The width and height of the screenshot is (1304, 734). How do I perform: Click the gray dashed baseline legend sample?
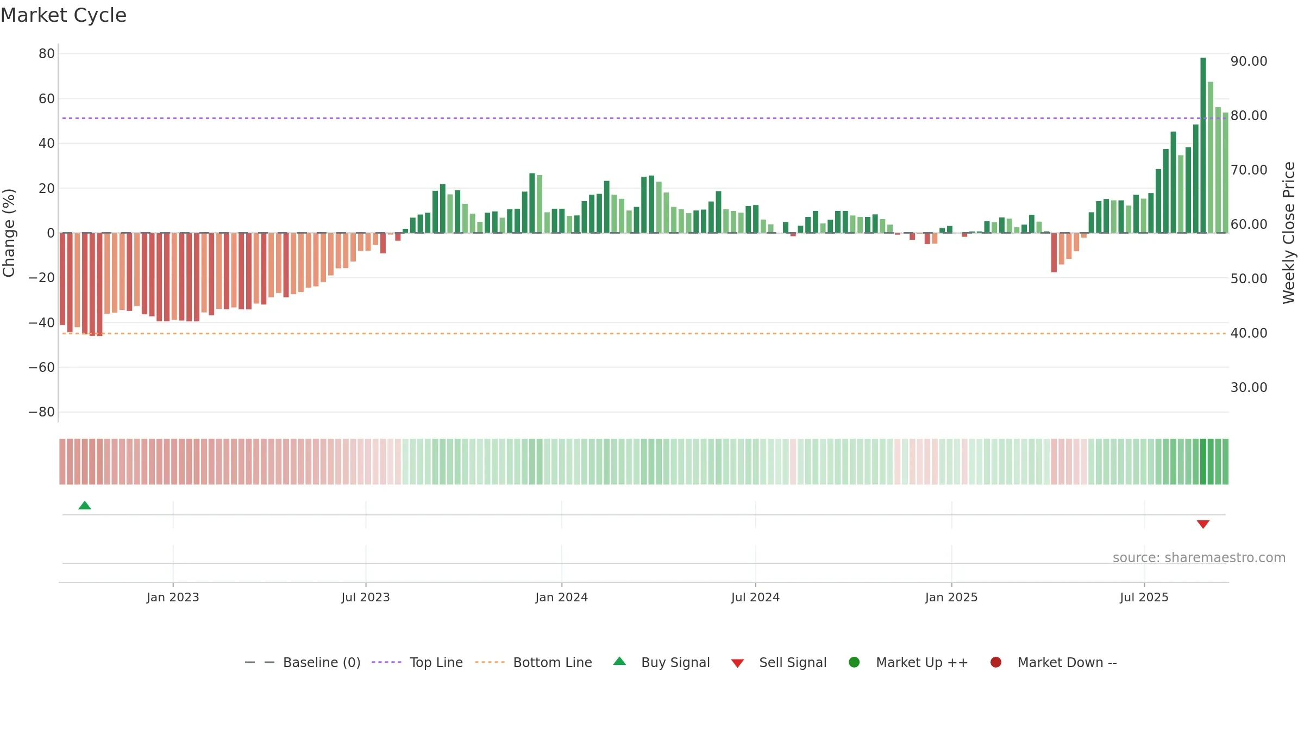point(260,662)
